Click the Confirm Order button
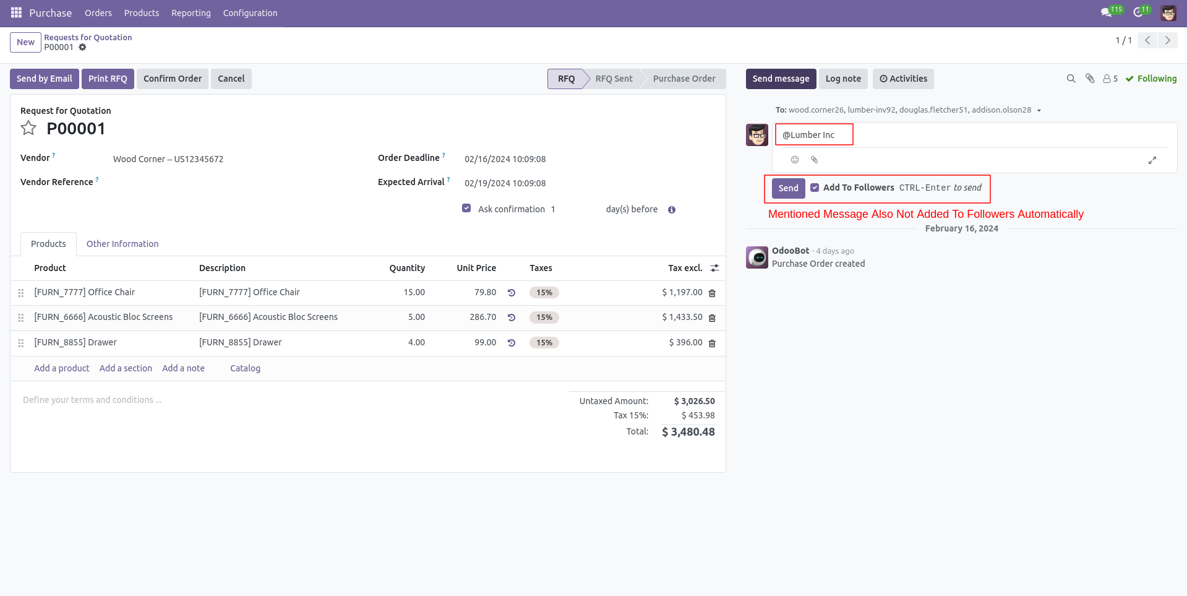Viewport: 1187px width, 596px height. point(173,79)
